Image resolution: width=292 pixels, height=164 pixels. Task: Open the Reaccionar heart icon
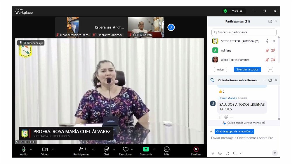pyautogui.click(x=126, y=149)
